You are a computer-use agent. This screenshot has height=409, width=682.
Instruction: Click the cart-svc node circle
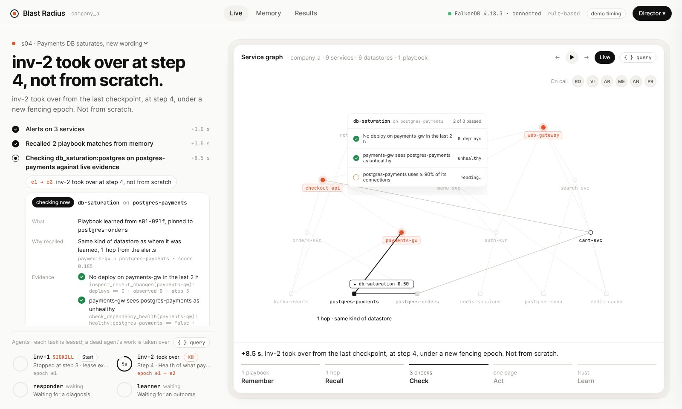click(591, 233)
